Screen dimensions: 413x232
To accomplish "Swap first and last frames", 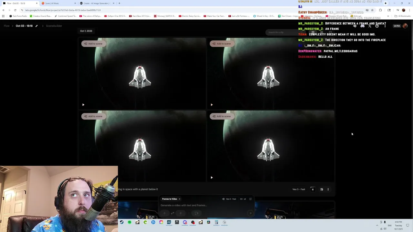I will [x=173, y=213].
